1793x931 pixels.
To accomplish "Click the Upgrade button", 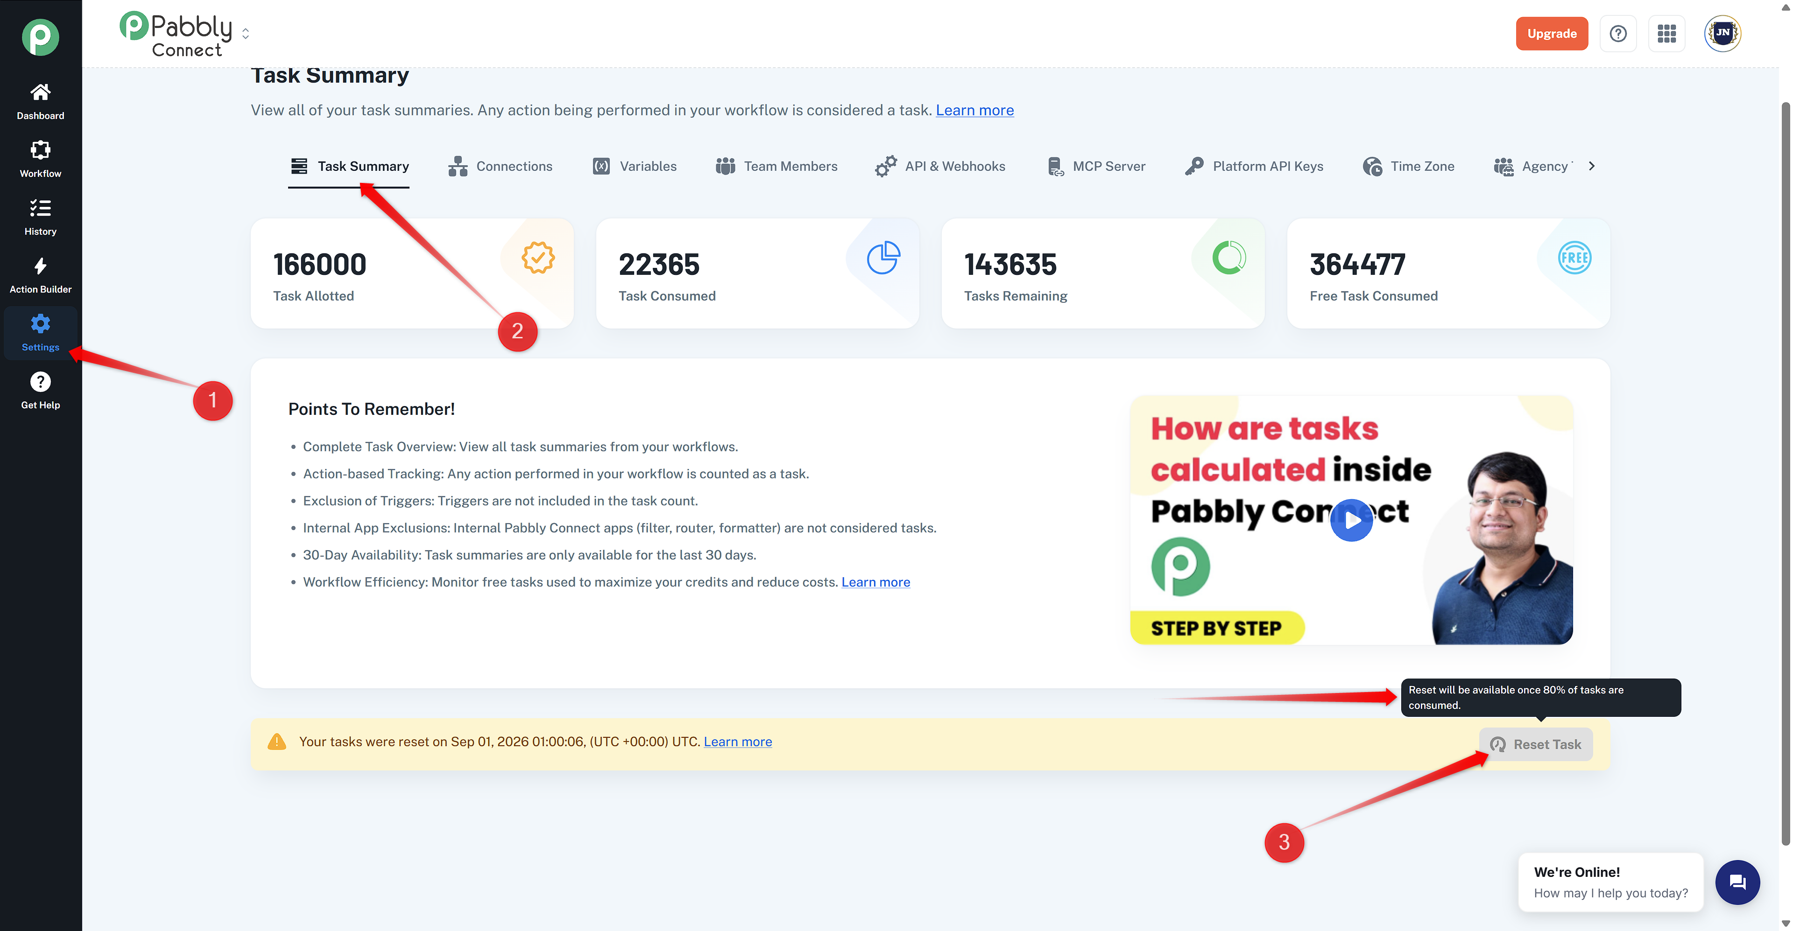I will 1552,34.
